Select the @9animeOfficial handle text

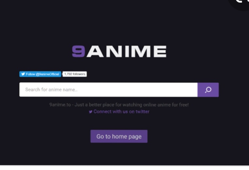[x=47, y=74]
